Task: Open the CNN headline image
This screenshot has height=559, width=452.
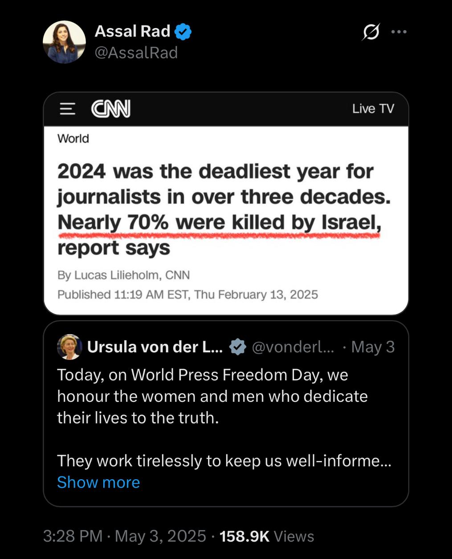Action: coord(226,204)
